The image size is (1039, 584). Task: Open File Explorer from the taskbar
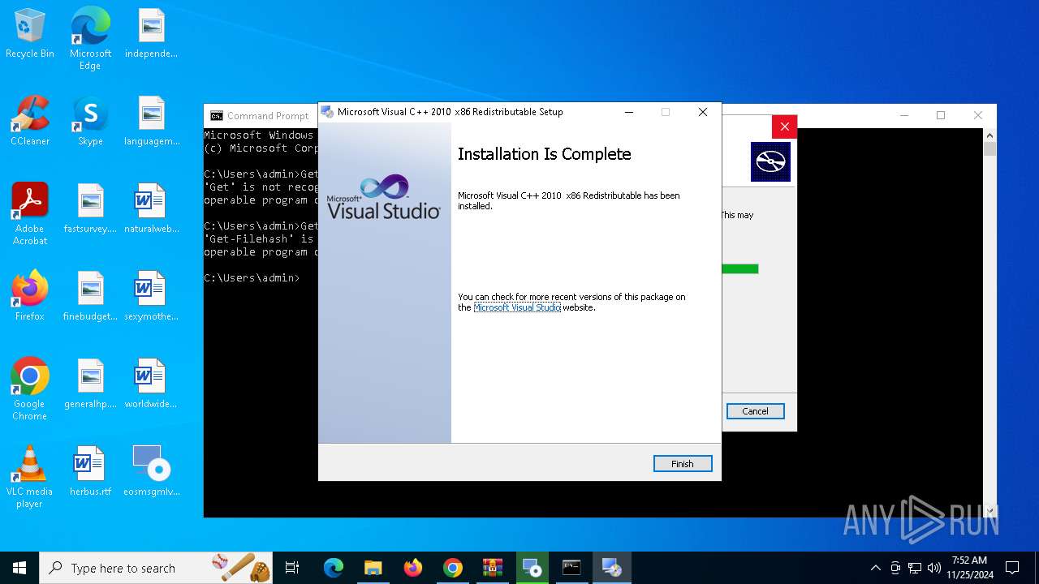pos(373,568)
